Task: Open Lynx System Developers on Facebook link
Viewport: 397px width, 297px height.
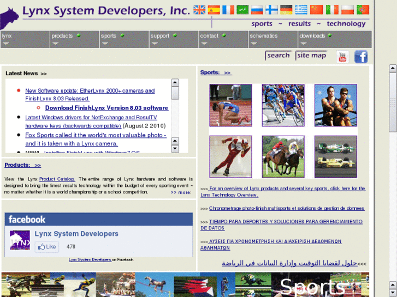Action: click(x=90, y=259)
